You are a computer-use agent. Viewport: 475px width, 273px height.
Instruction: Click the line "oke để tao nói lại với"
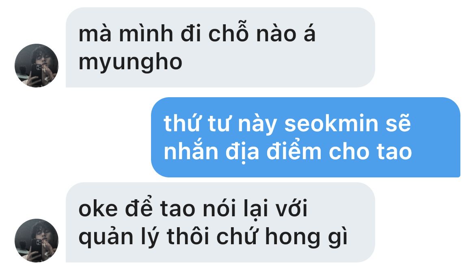pos(193,208)
